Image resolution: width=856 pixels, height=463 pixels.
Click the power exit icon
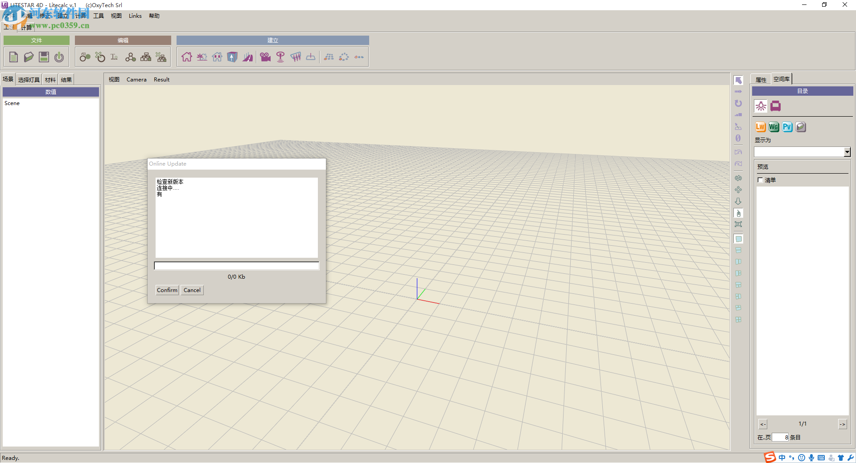(x=59, y=57)
